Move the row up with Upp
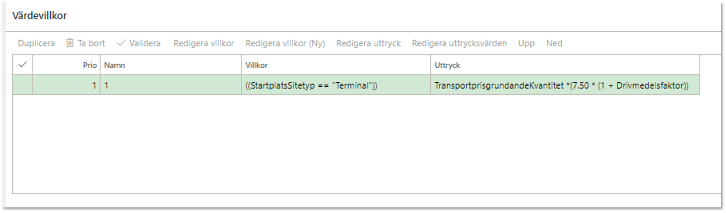 [x=526, y=43]
